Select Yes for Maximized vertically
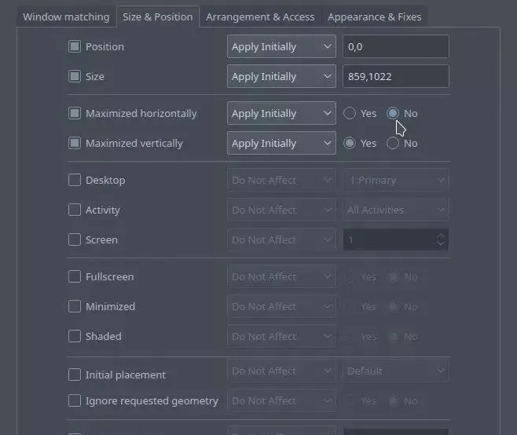517x435 pixels. point(350,144)
